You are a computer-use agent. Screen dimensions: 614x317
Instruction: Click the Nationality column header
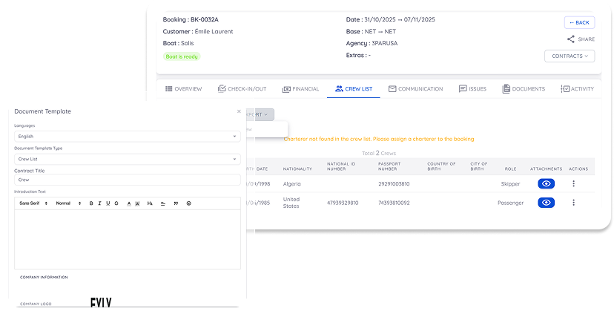pyautogui.click(x=297, y=169)
